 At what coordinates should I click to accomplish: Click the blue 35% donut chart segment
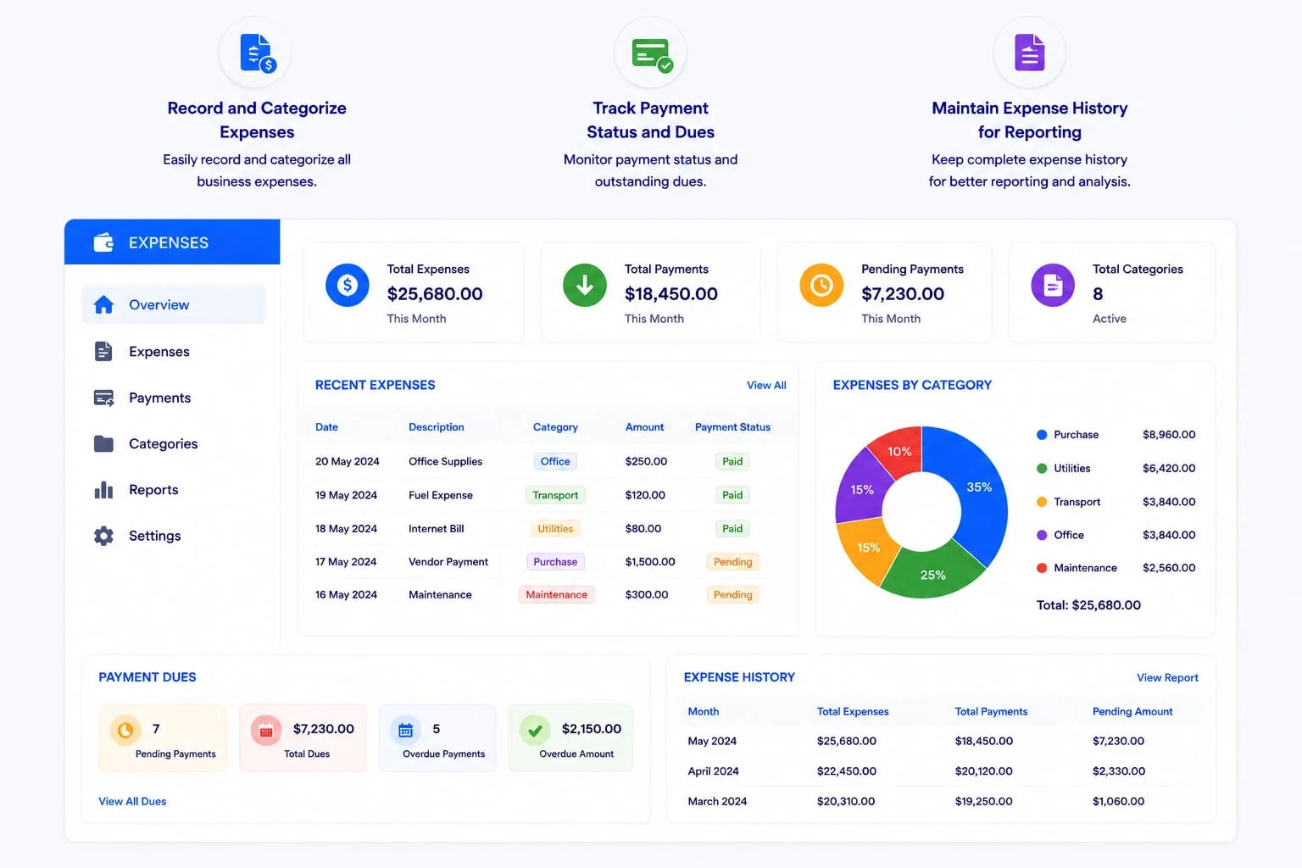(978, 487)
